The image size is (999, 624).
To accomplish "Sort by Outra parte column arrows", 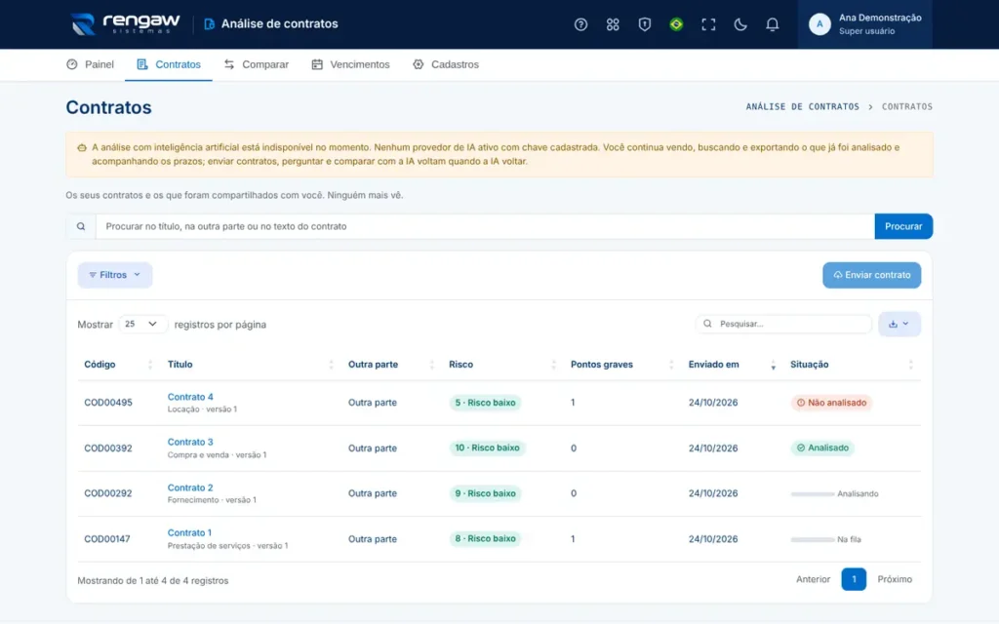I will point(431,365).
